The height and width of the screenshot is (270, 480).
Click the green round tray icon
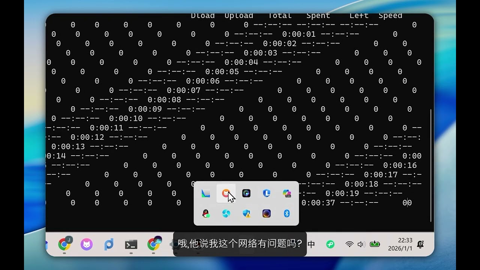point(330,244)
